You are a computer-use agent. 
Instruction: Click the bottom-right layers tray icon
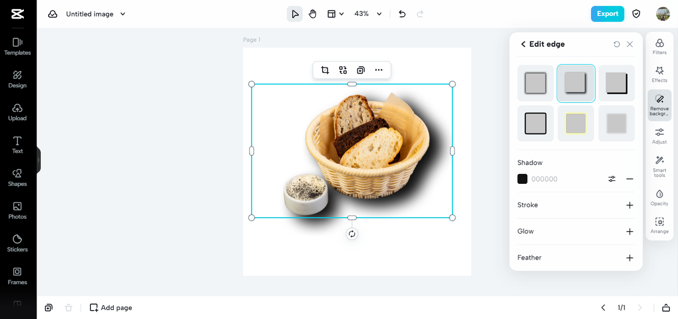(666, 308)
